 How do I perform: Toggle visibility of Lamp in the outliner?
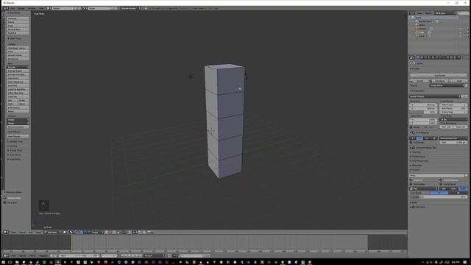[461, 36]
